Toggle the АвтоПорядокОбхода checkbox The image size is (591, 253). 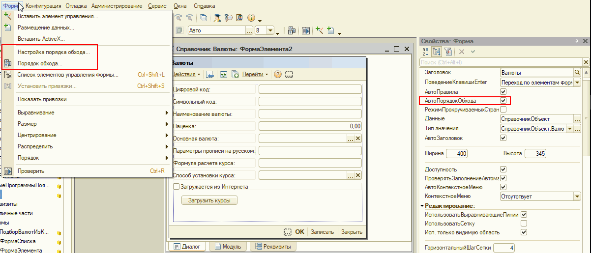pyautogui.click(x=503, y=101)
